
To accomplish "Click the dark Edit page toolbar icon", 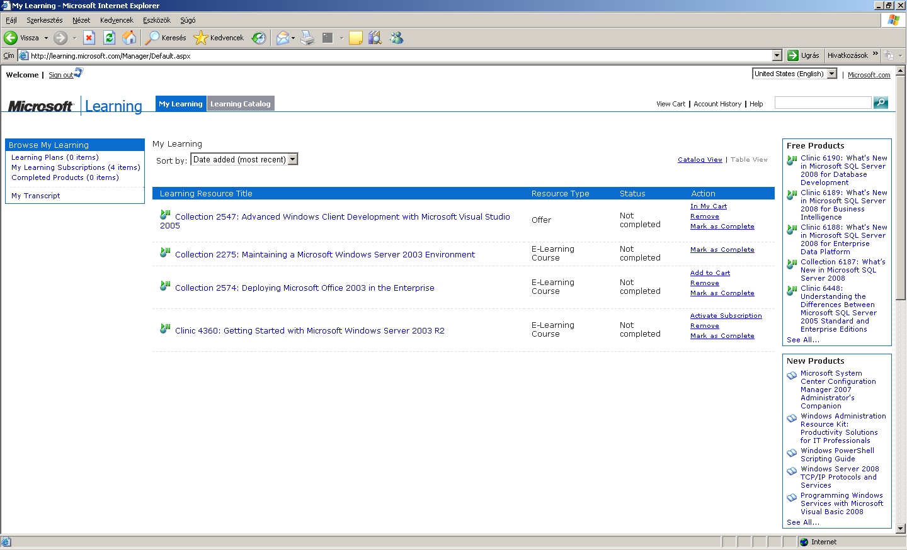I will [328, 38].
